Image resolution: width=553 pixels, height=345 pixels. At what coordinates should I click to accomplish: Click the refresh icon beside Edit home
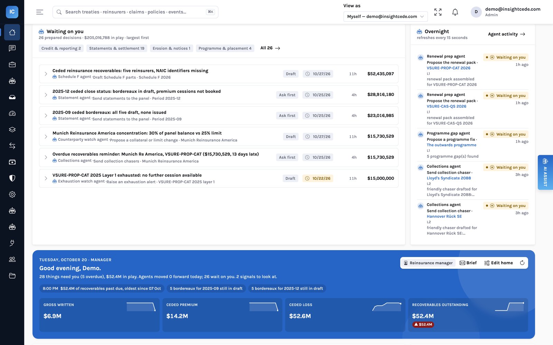pyautogui.click(x=522, y=263)
